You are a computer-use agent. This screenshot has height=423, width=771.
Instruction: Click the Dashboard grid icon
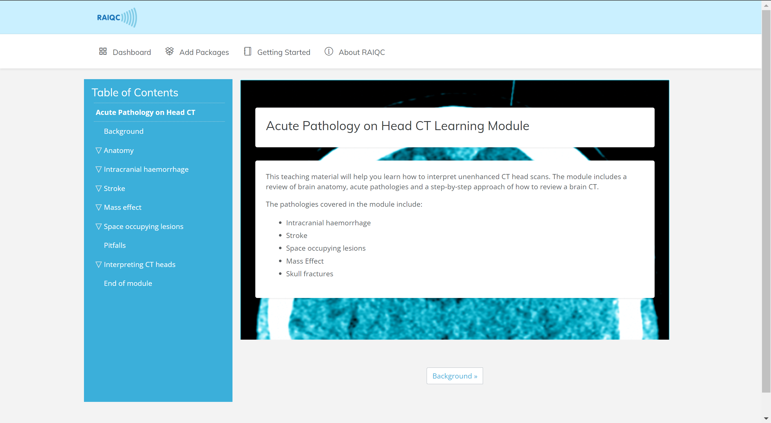click(x=103, y=52)
